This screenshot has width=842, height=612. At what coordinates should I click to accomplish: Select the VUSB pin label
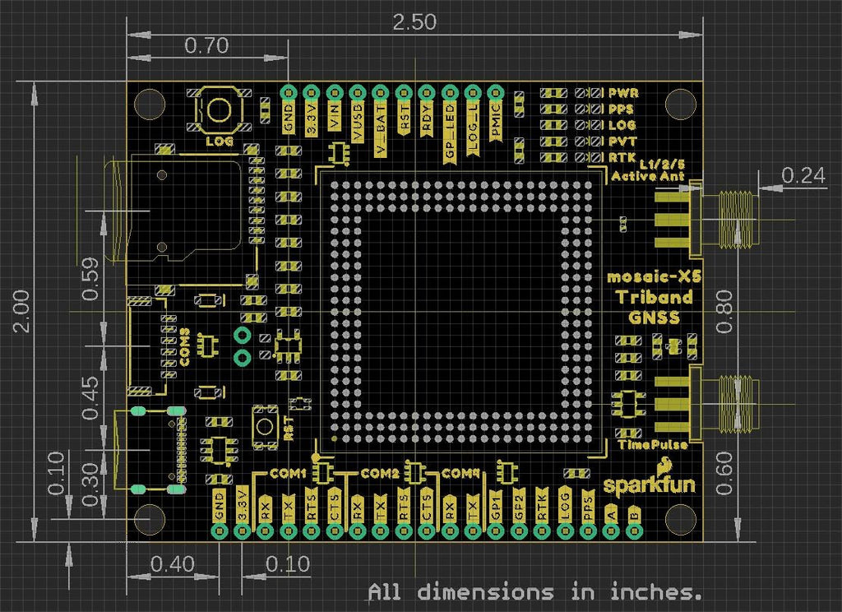point(358,122)
